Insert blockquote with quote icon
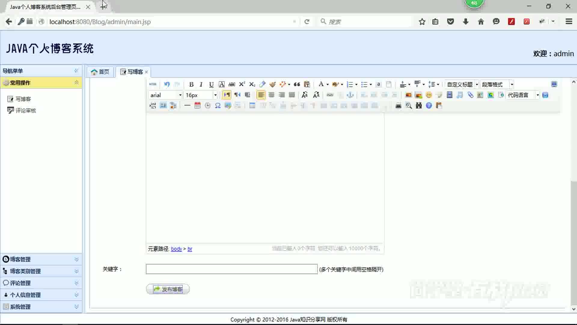Image resolution: width=577 pixels, height=325 pixels. tap(297, 84)
